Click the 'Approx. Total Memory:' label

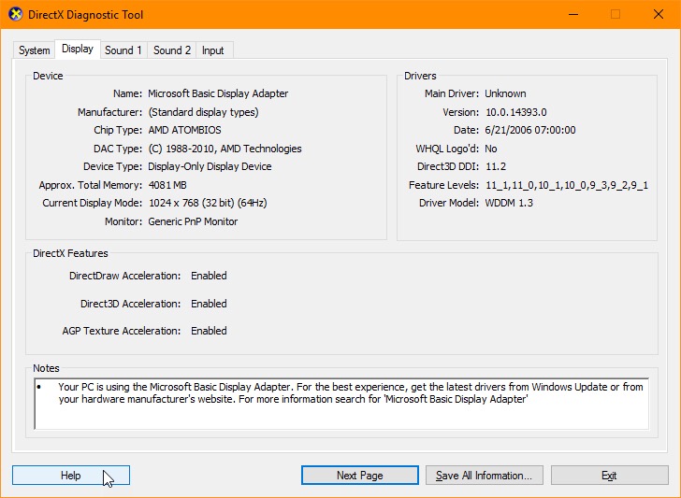[91, 185]
